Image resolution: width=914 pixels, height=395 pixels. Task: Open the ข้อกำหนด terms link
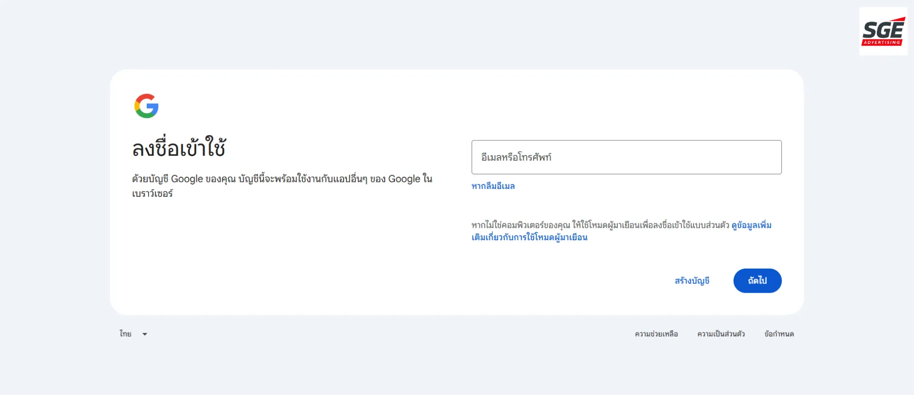coord(779,334)
